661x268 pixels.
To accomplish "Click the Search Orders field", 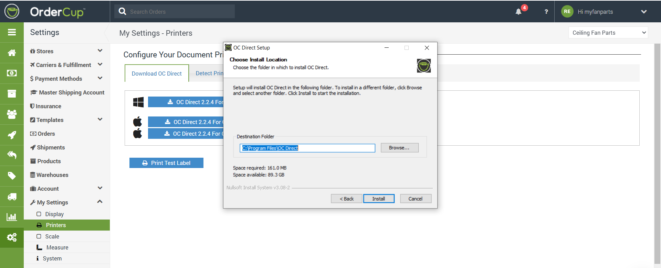I will (175, 11).
